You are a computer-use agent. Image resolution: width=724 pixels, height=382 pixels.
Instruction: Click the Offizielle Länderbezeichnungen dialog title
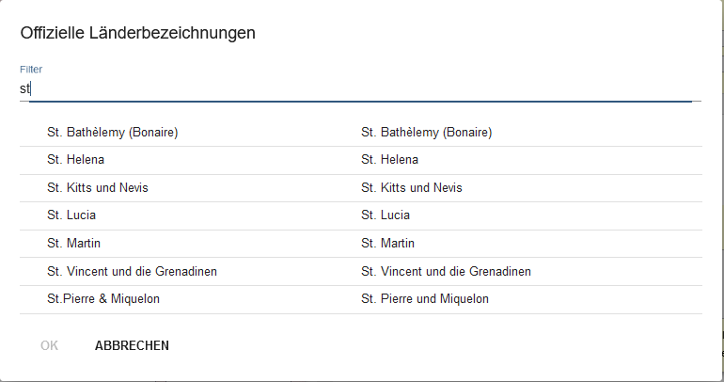click(137, 33)
